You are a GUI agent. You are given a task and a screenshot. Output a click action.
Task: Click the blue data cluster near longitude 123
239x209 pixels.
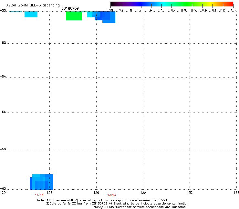41,182
